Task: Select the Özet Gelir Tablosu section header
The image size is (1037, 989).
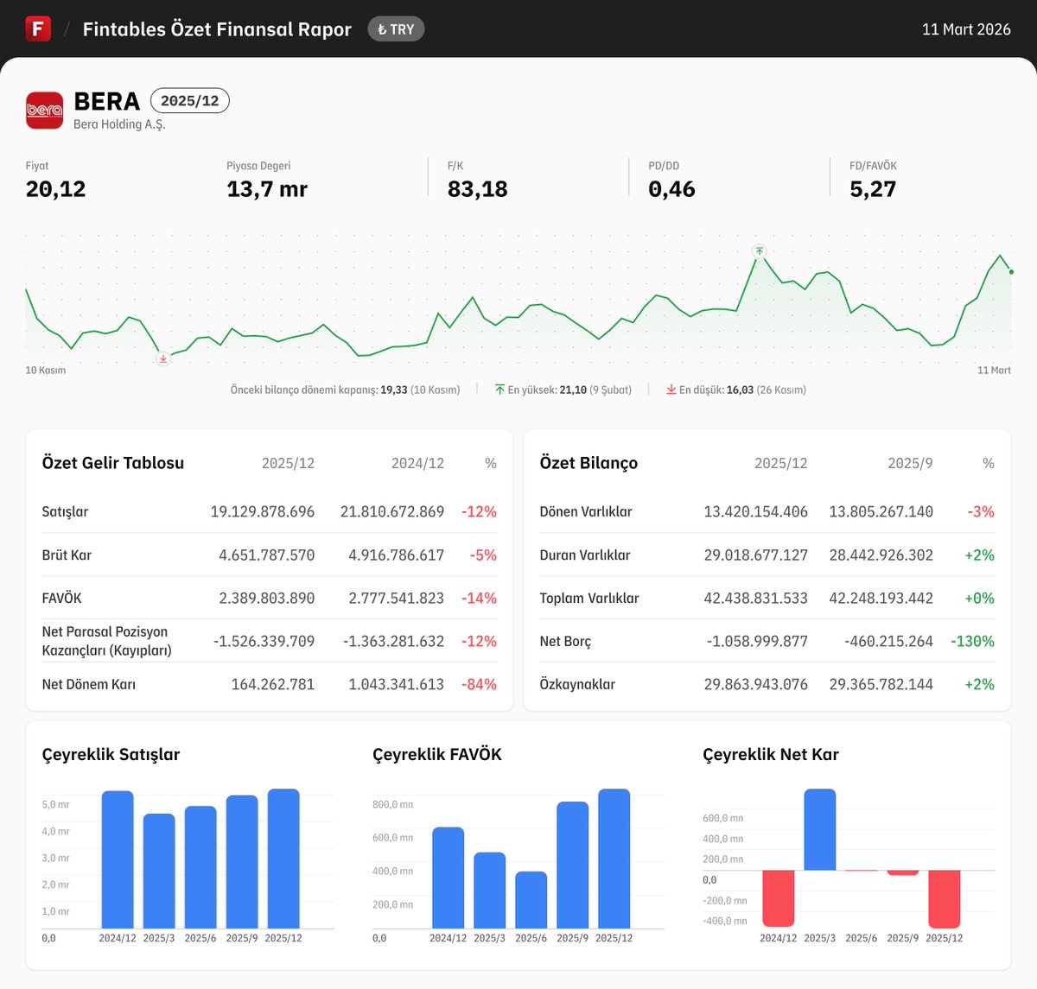Action: click(x=112, y=463)
